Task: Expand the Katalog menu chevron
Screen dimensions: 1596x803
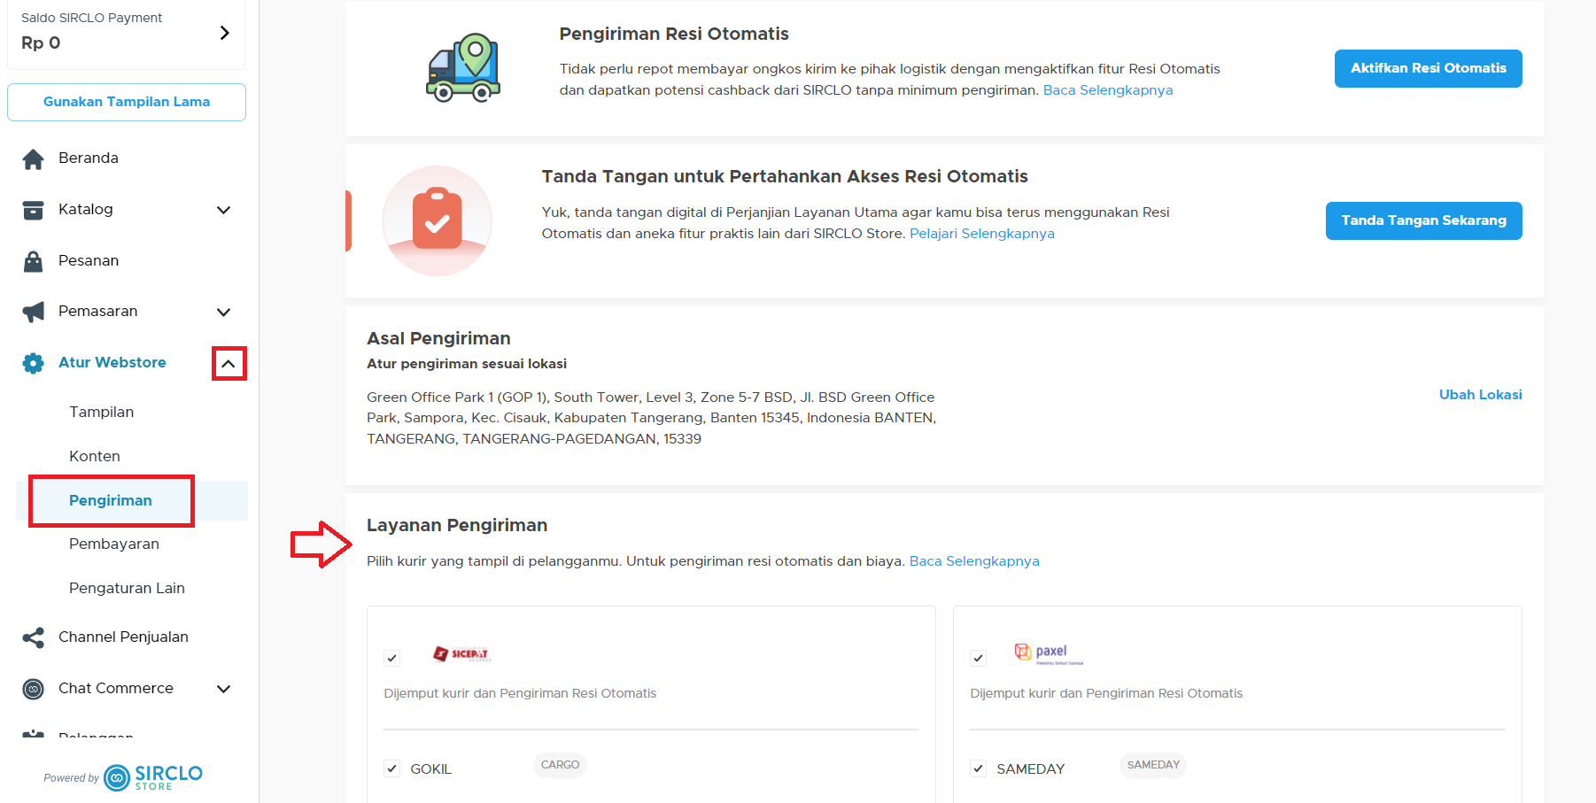Action: [x=224, y=210]
